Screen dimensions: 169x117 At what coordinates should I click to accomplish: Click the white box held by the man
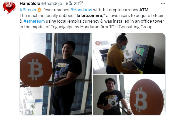tap(112, 102)
